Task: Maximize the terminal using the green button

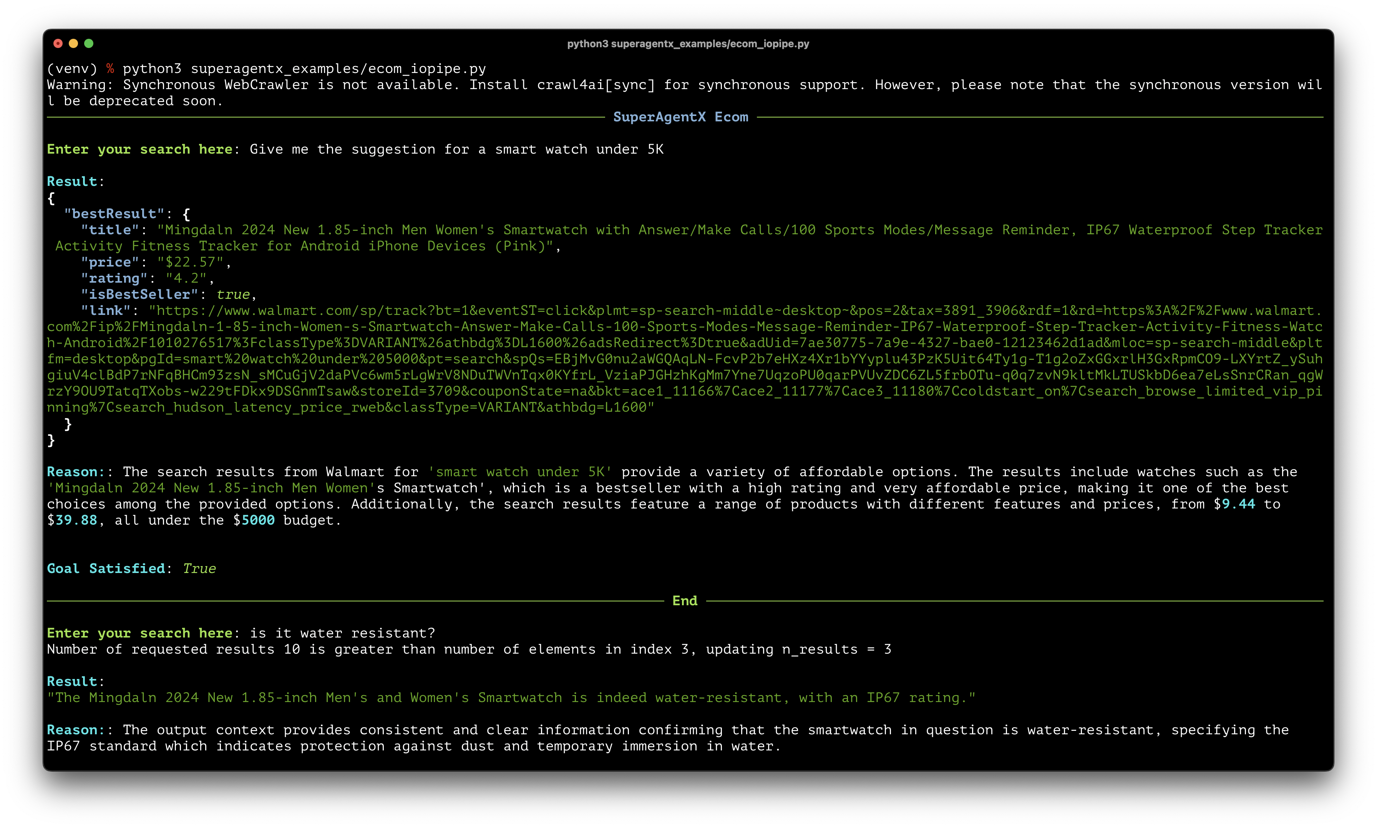Action: [x=89, y=43]
